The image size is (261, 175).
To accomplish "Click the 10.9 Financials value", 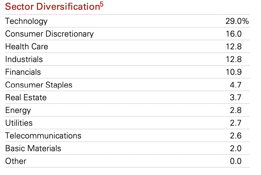I will click(234, 72).
